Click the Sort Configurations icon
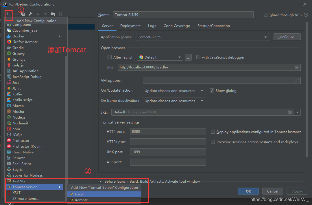The width and height of the screenshot is (312, 205). (x=60, y=14)
